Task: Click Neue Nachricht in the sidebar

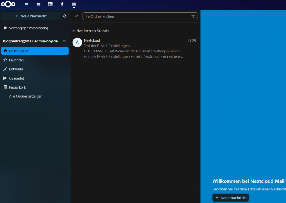Action: [x=30, y=16]
